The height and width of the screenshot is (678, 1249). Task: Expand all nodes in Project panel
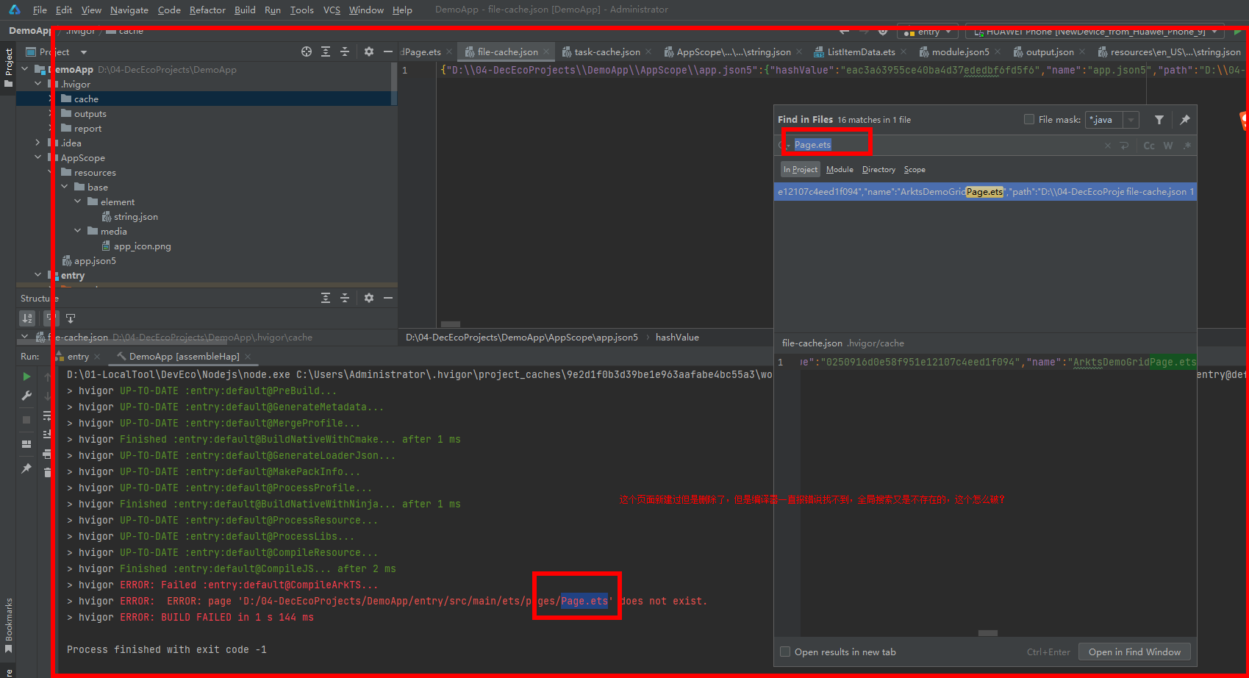coord(326,51)
